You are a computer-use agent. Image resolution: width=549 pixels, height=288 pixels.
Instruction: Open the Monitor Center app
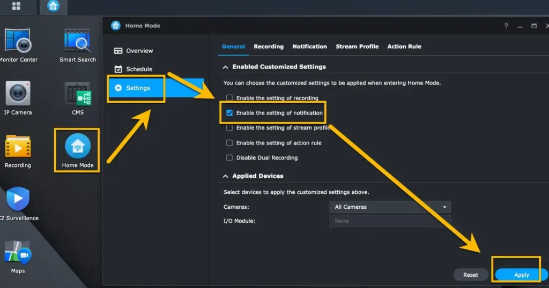18,46
